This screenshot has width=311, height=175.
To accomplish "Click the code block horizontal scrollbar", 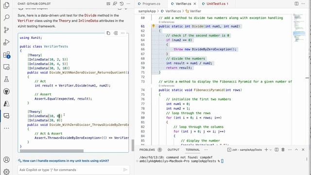I will (x=52, y=151).
